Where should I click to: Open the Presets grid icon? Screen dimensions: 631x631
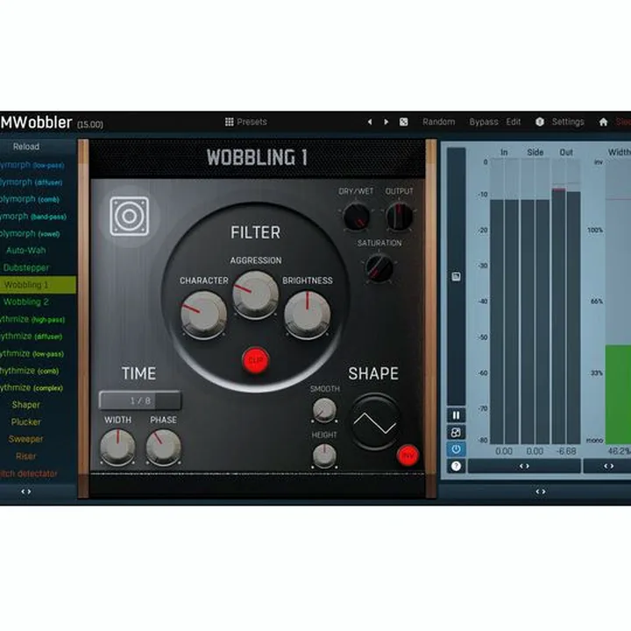(x=229, y=122)
